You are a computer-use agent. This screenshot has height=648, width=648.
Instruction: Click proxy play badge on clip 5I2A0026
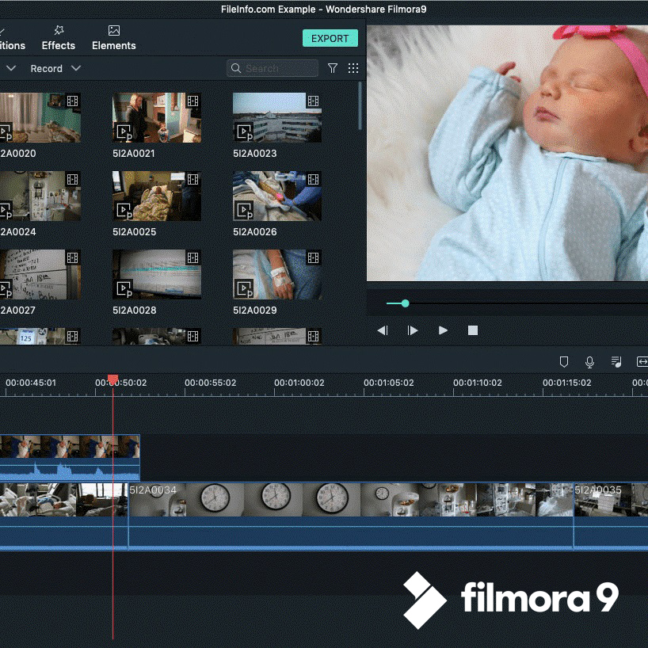pos(244,211)
